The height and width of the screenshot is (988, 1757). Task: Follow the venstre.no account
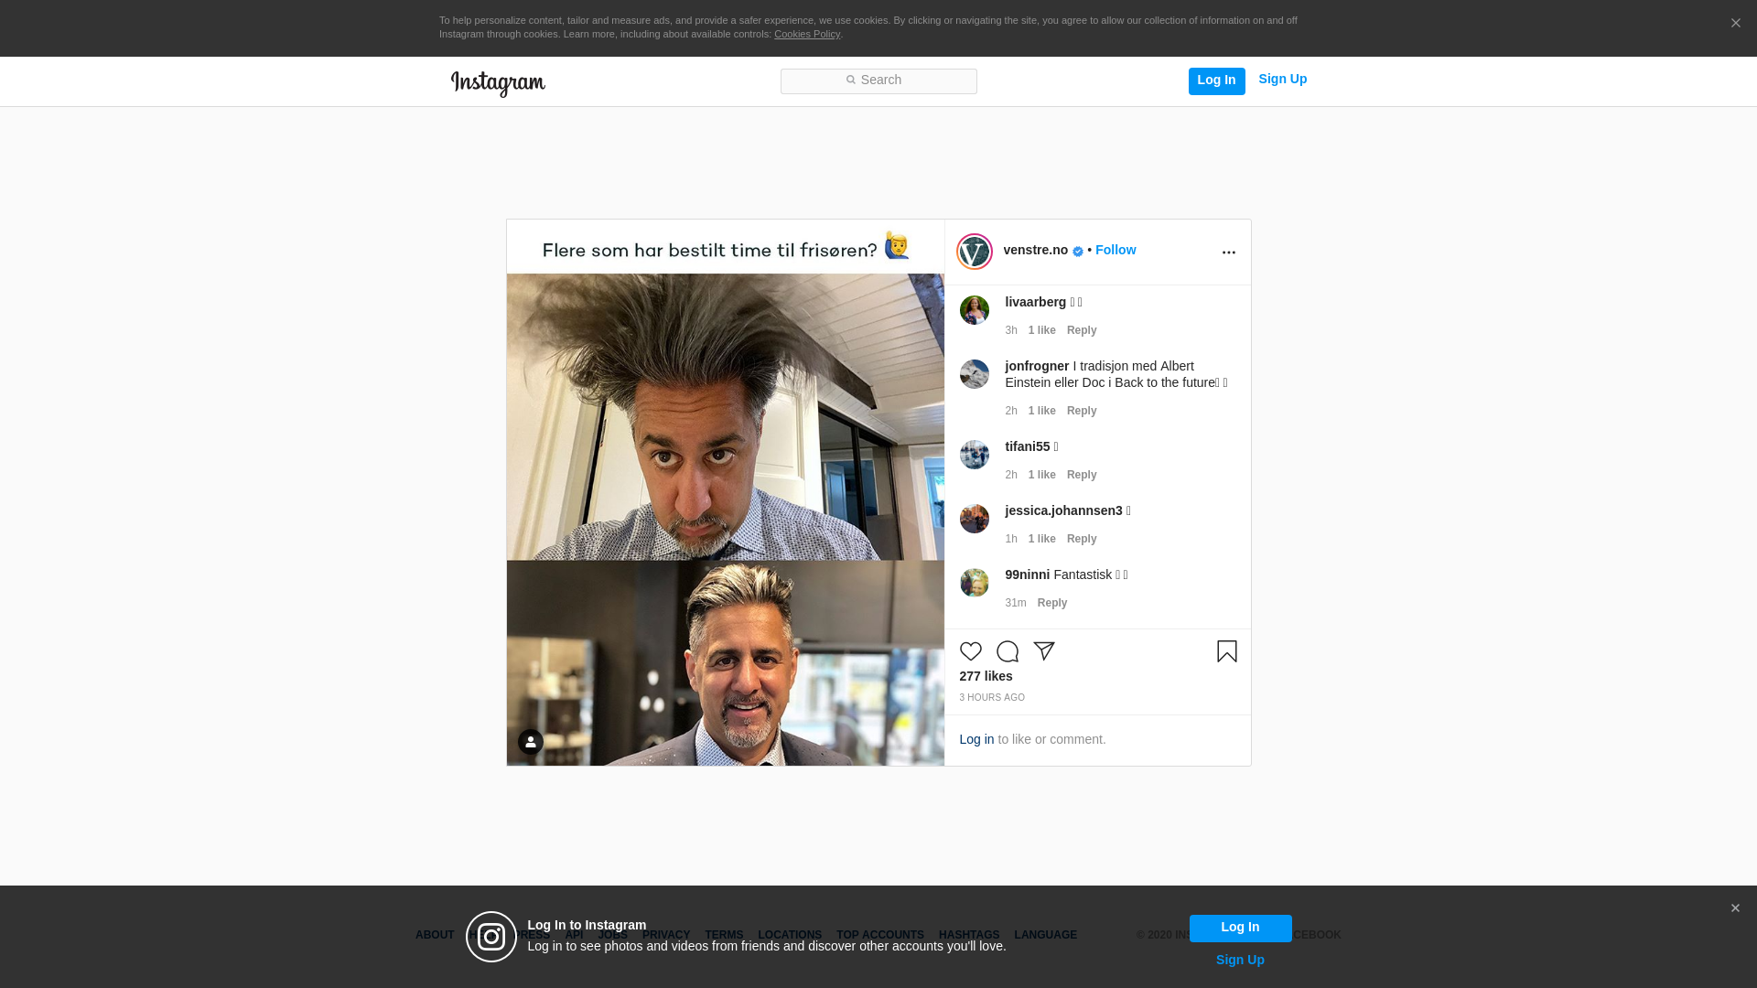pos(1115,250)
